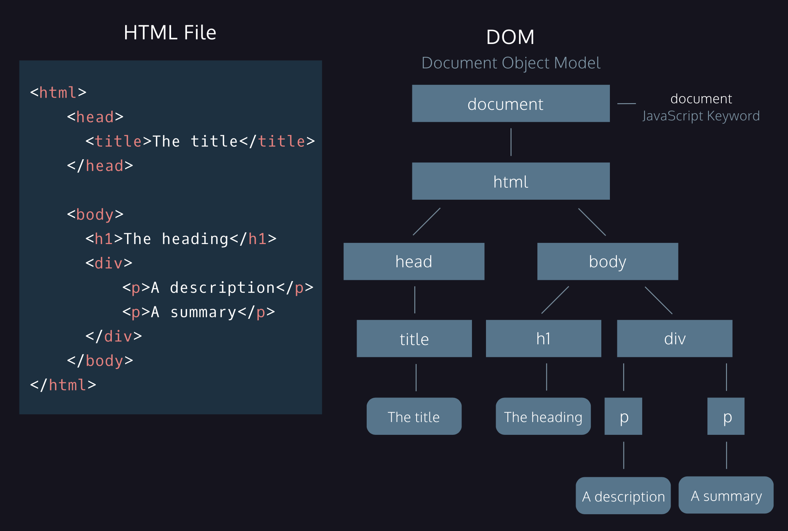Click the h1 heading code line

181,239
